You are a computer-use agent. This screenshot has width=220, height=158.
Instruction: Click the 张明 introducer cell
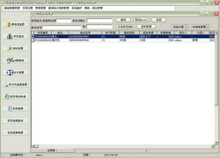[201, 40]
